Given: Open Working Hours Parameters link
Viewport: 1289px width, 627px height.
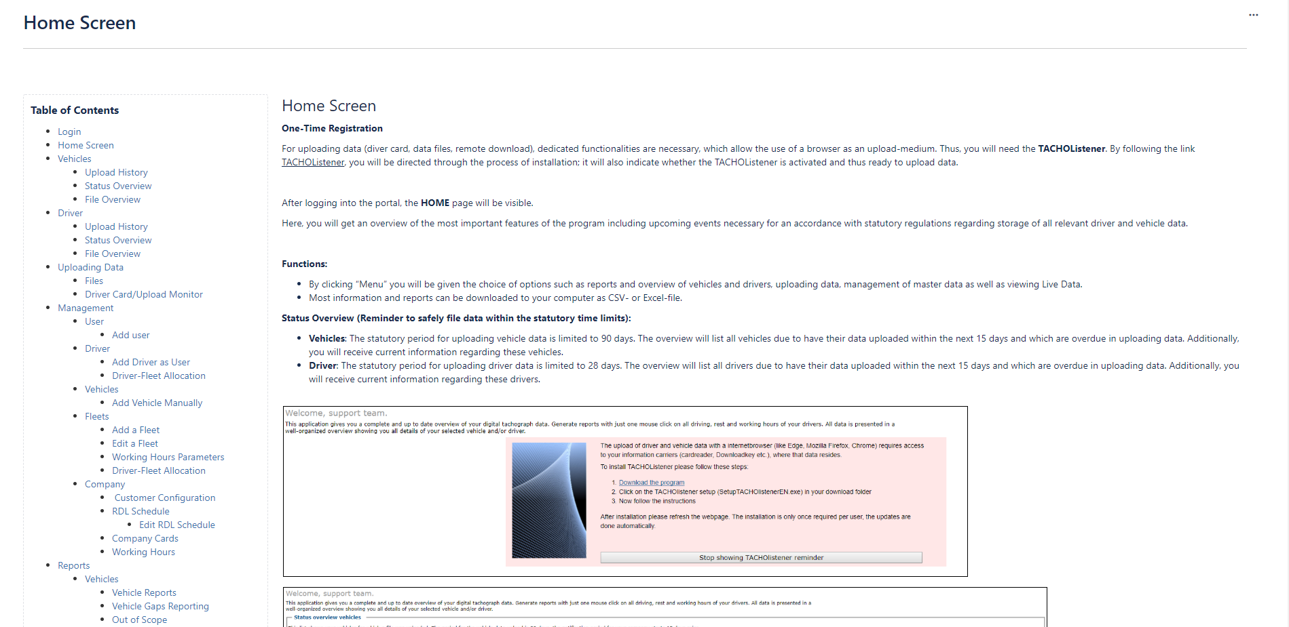Looking at the screenshot, I should 168,457.
